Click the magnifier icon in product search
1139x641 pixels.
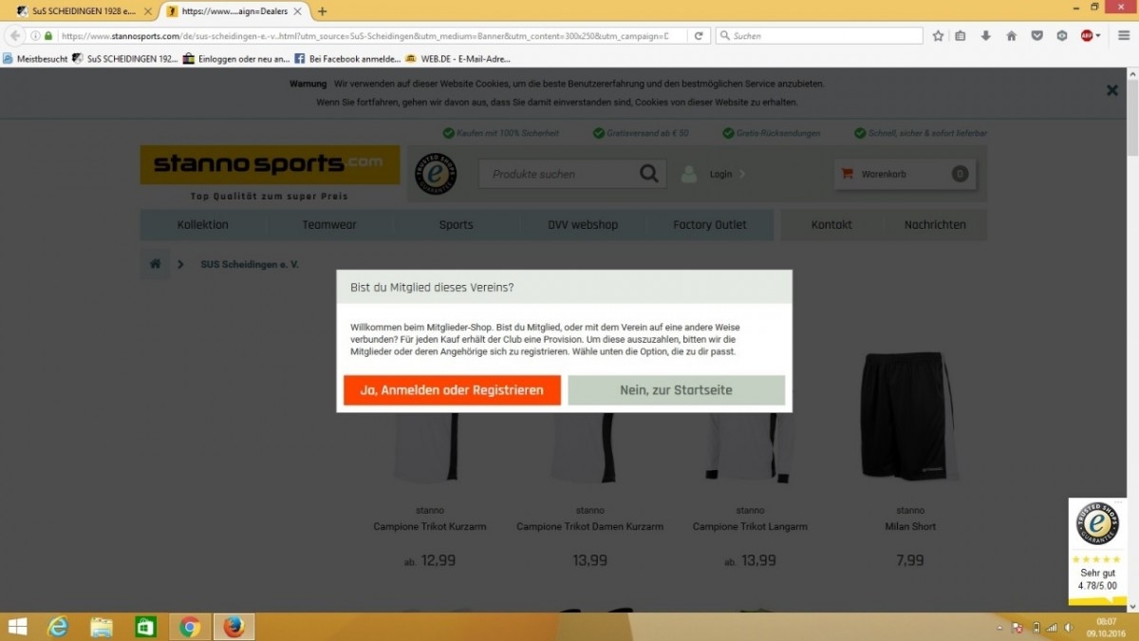(x=649, y=174)
